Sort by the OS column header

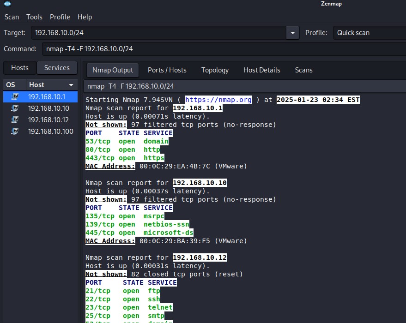point(14,85)
